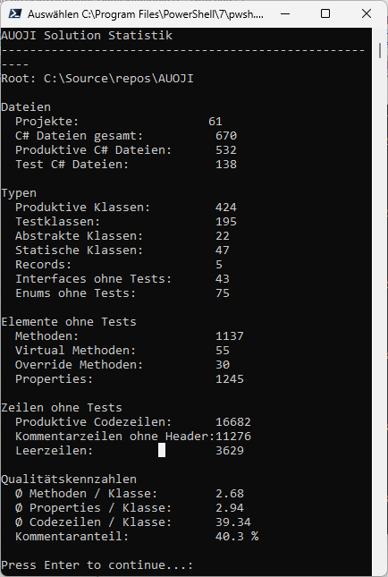Click the Projekte value 61
The width and height of the screenshot is (388, 577).
point(215,122)
